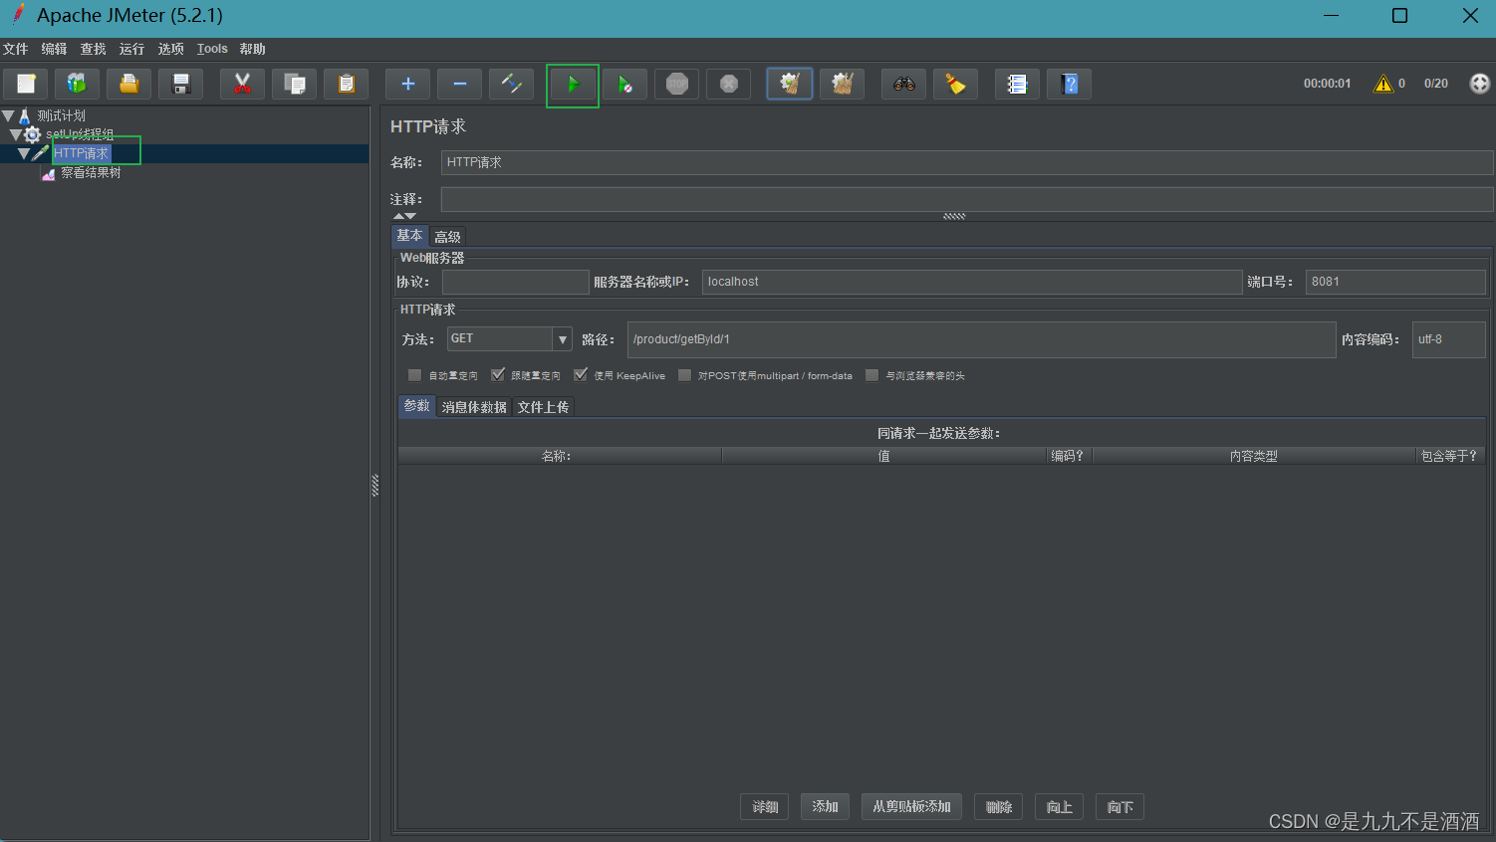The image size is (1496, 842).
Task: Click the 路径 /product/getById/1 field
Action: coord(981,339)
